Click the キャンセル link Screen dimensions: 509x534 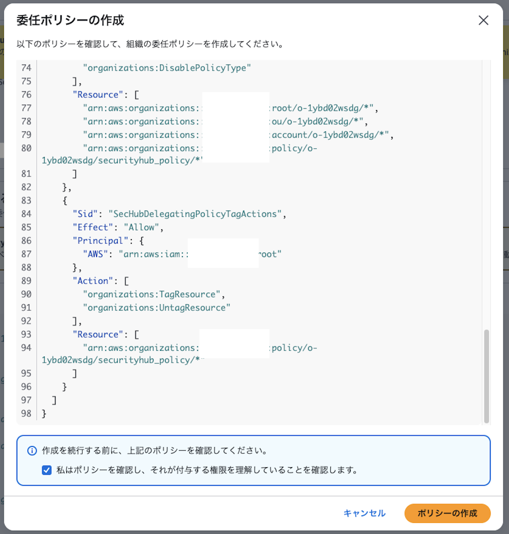[x=364, y=513]
